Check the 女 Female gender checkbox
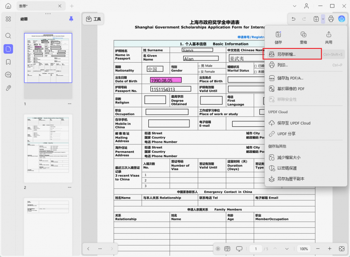 coord(199,72)
